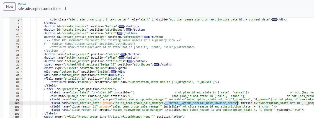Click line number 100 in the gutter

point(17,103)
